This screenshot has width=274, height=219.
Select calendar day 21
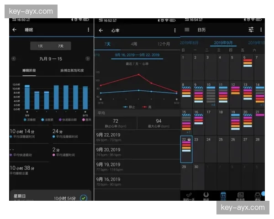coord(259,122)
